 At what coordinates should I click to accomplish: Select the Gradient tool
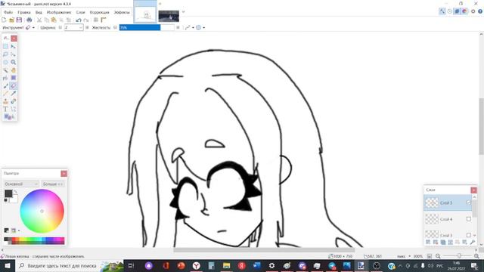pyautogui.click(x=14, y=78)
